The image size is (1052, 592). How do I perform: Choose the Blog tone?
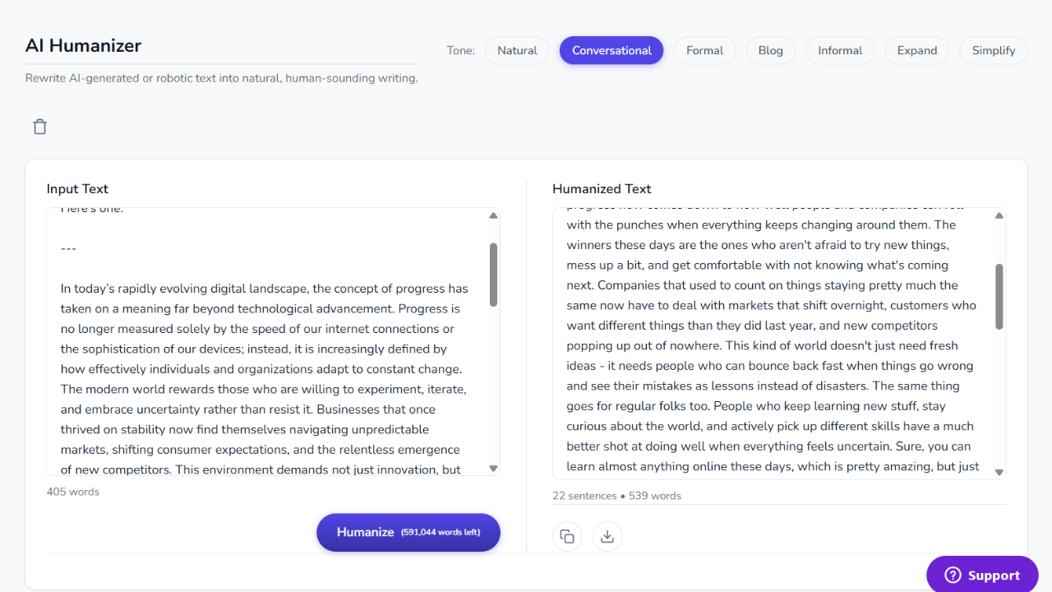click(770, 50)
